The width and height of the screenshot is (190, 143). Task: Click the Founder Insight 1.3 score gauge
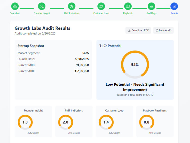[x=25, y=122]
